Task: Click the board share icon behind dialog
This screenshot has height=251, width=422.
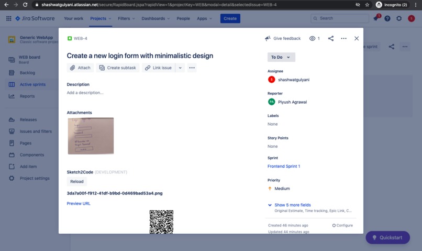Action: click(392, 47)
